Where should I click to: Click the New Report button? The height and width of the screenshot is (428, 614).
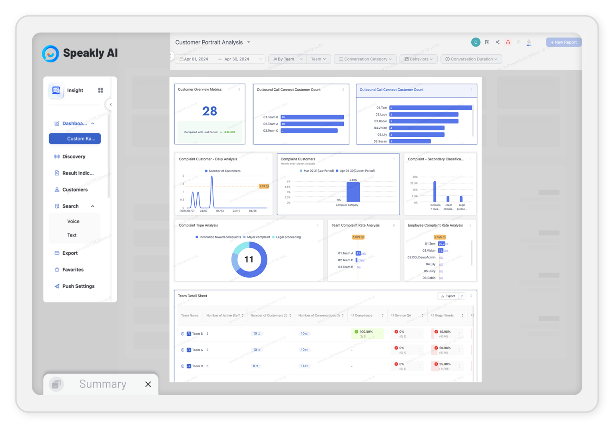click(564, 42)
